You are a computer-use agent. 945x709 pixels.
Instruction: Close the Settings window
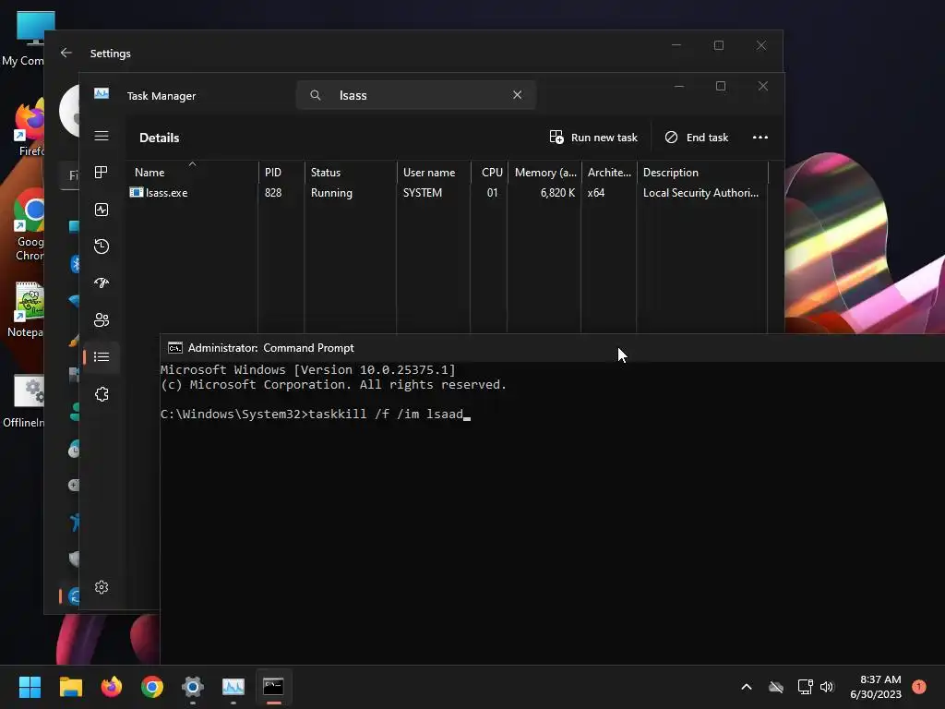click(x=761, y=45)
